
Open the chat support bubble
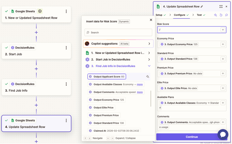[x=223, y=134]
